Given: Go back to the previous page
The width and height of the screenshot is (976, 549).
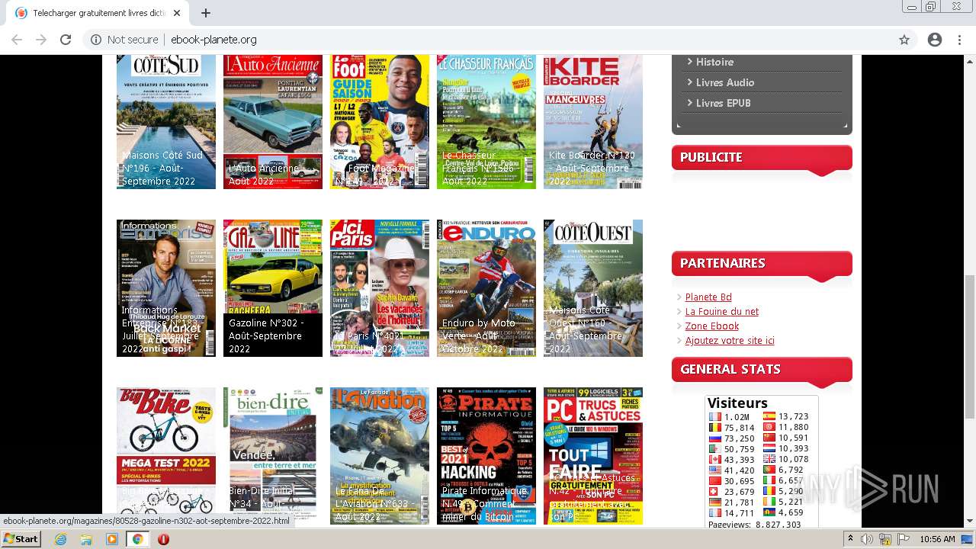Looking at the screenshot, I should pyautogui.click(x=17, y=40).
